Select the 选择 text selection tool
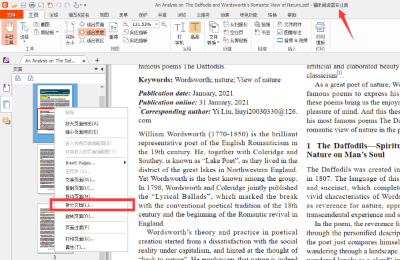Viewport: 400px width, 260px height. (24, 32)
